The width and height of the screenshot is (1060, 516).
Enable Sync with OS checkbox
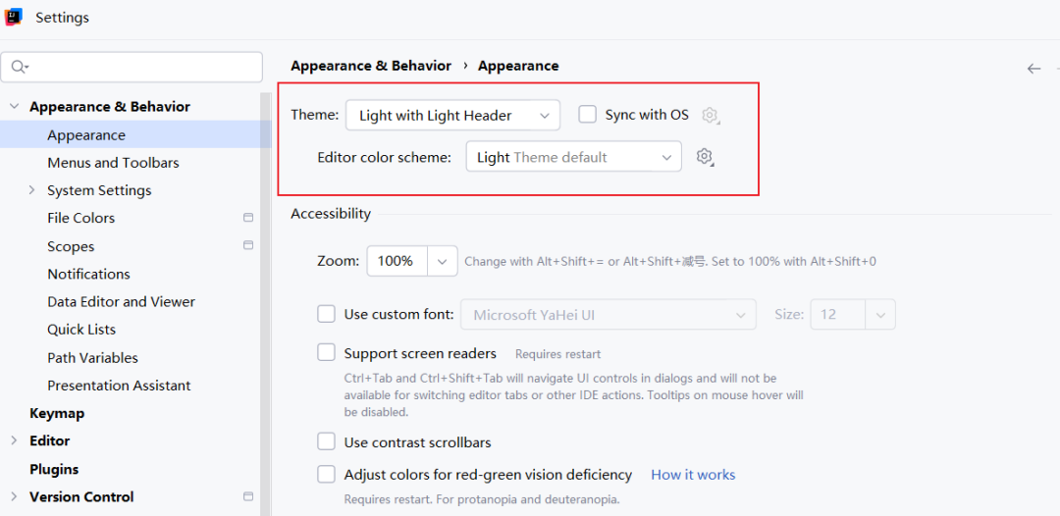pyautogui.click(x=588, y=115)
